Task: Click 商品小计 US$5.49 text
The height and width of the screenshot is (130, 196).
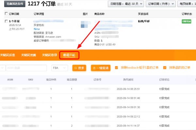Action: coord(105,45)
